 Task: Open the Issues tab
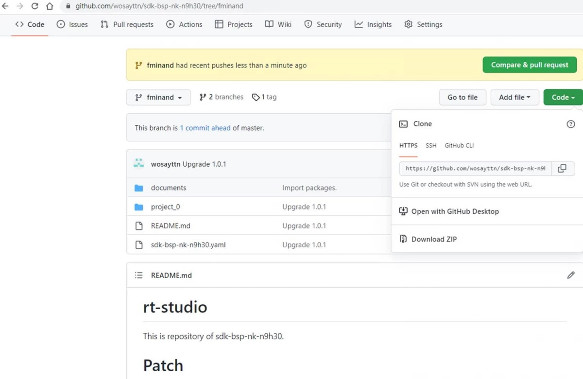tap(72, 24)
